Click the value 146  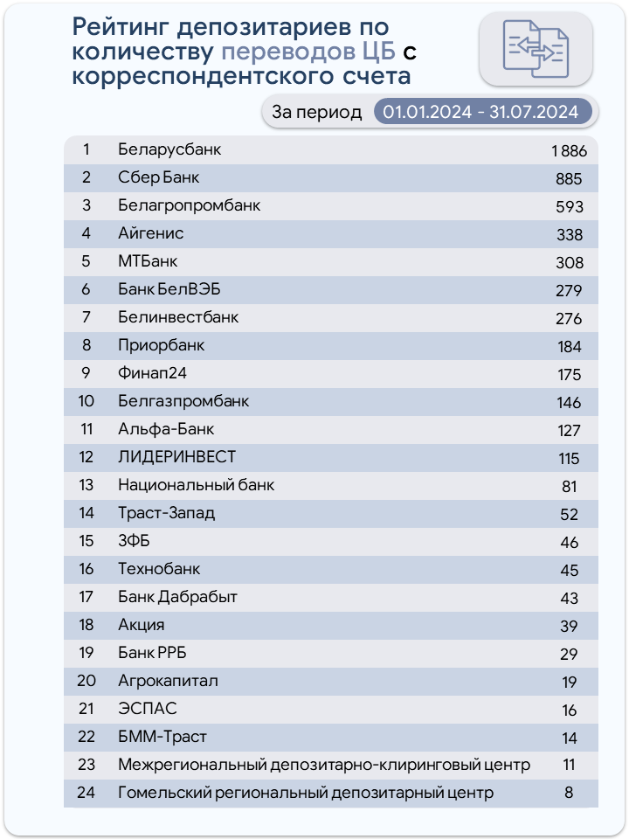tap(569, 403)
